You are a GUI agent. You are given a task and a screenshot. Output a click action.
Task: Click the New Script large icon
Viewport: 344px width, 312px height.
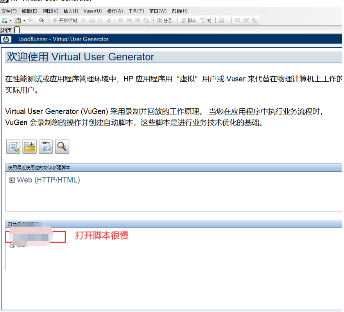(x=13, y=146)
